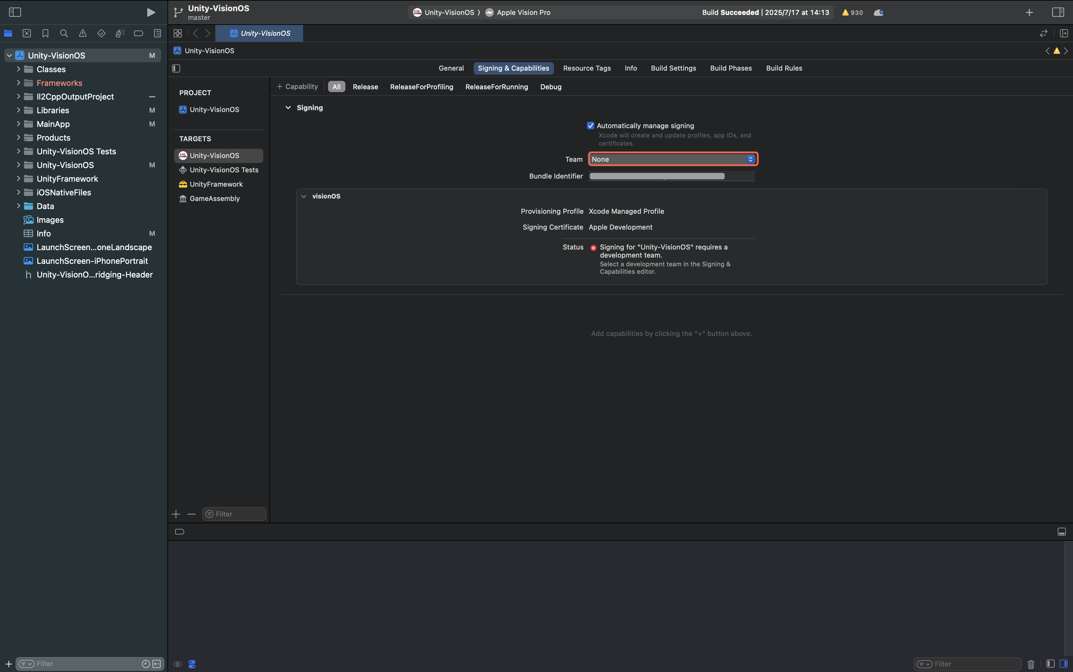The height and width of the screenshot is (672, 1073).
Task: Go forward in editor history
Action: point(208,33)
